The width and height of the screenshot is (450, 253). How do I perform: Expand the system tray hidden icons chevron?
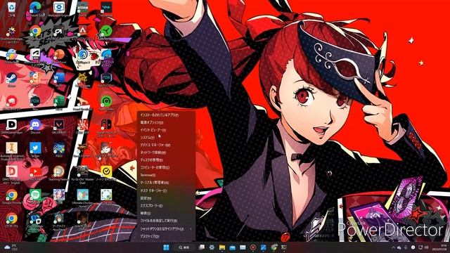tap(394, 247)
